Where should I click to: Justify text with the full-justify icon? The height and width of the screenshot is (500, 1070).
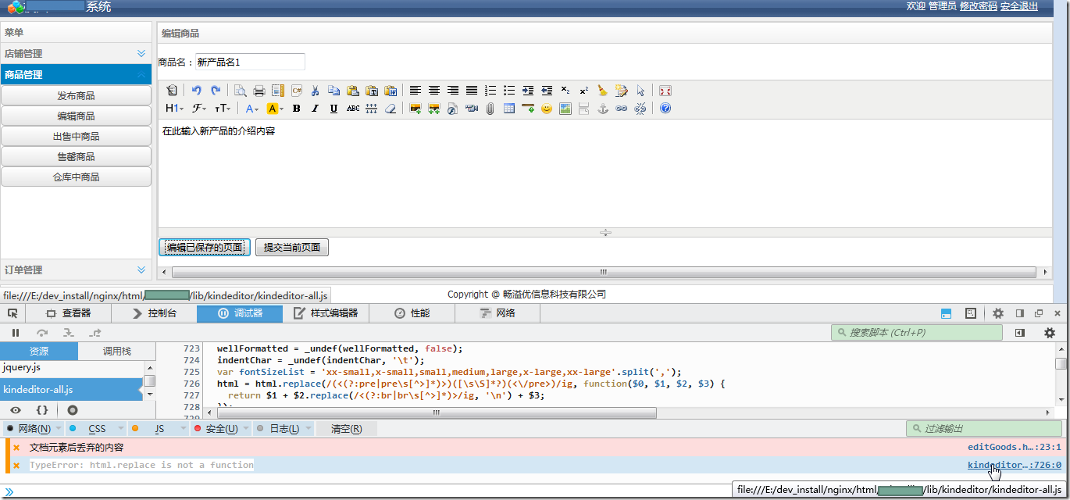coord(472,91)
